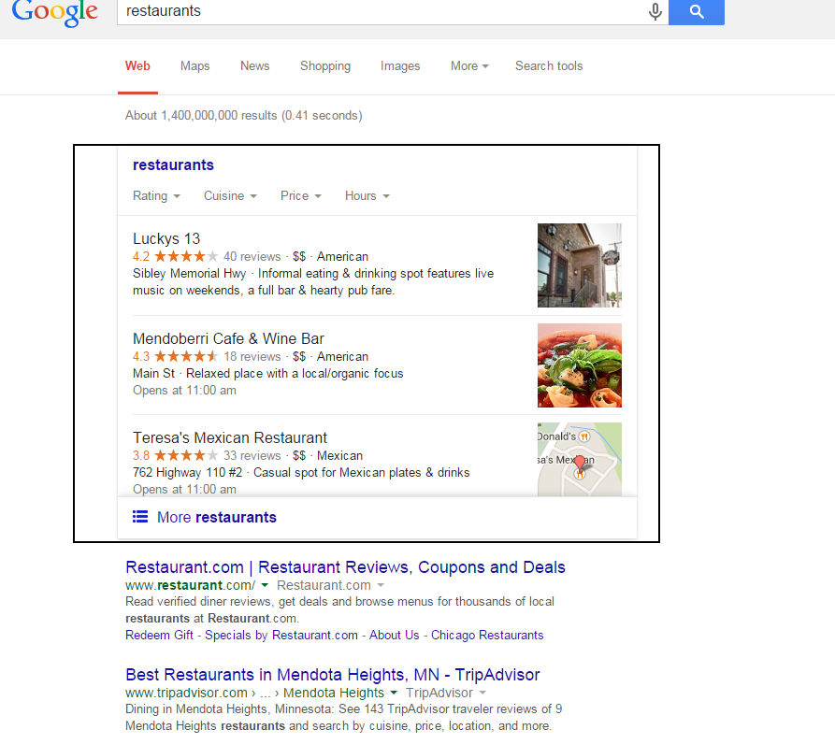Expand the Rating filter dropdown
Image resolution: width=835 pixels, height=744 pixels.
click(156, 196)
